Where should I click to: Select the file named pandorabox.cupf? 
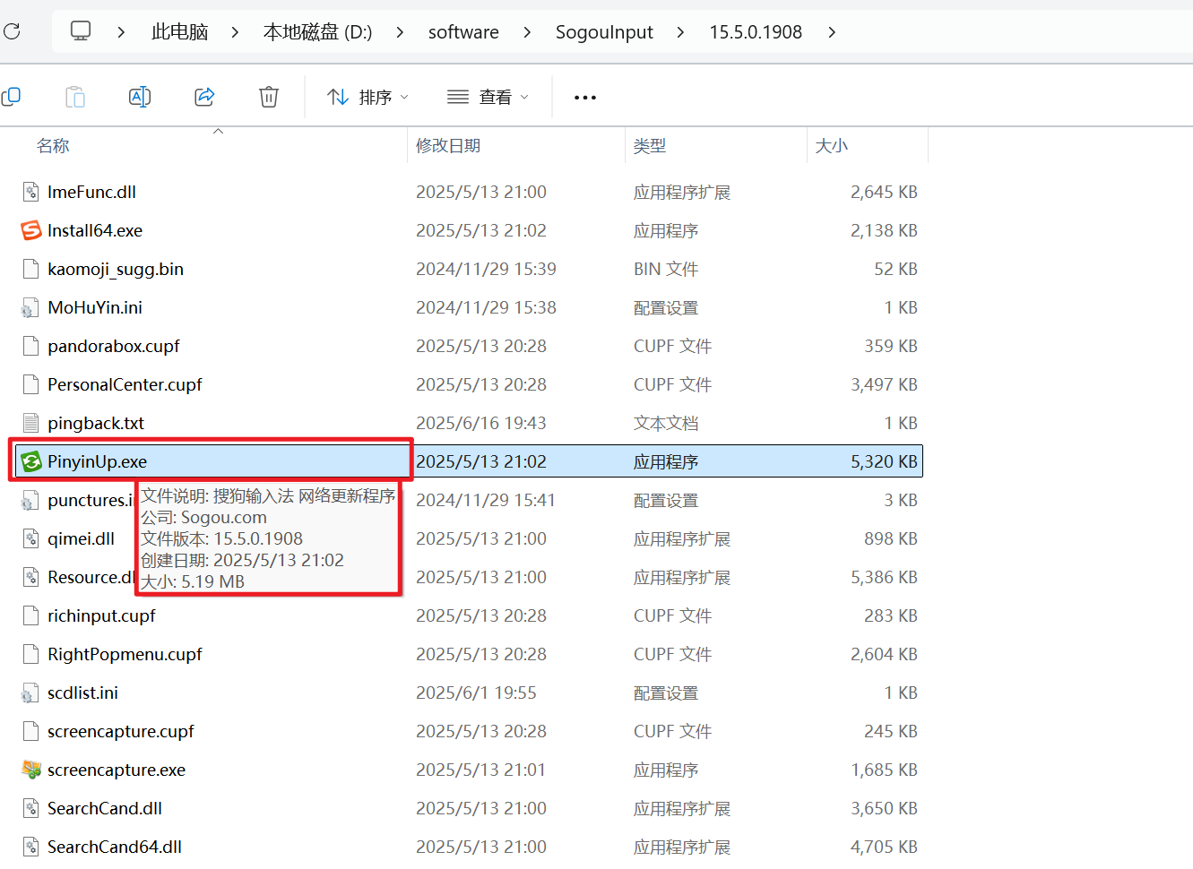click(114, 346)
